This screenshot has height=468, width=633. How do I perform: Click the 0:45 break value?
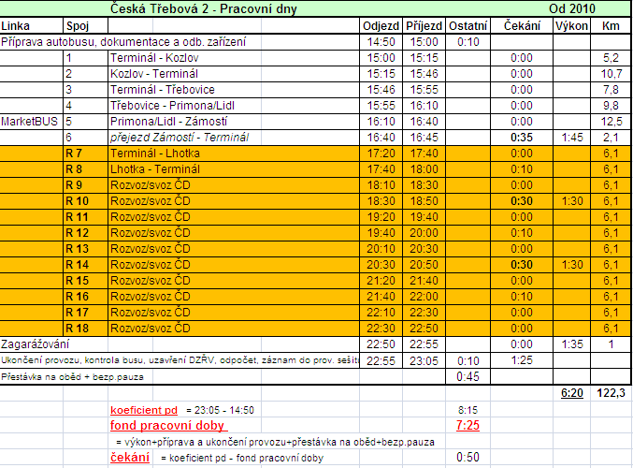click(468, 376)
